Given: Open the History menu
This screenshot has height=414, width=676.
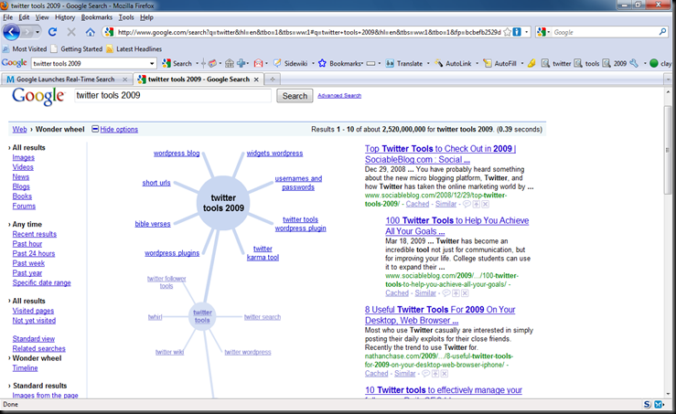Looking at the screenshot, I should [x=65, y=17].
